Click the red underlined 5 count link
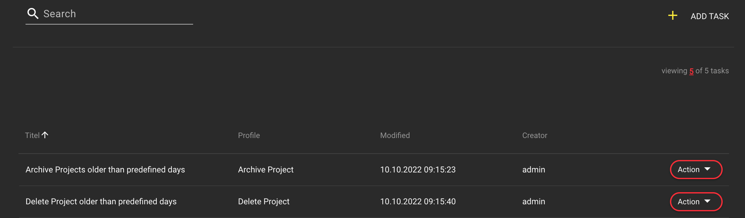Screen dimensions: 745x218 pyautogui.click(x=691, y=71)
